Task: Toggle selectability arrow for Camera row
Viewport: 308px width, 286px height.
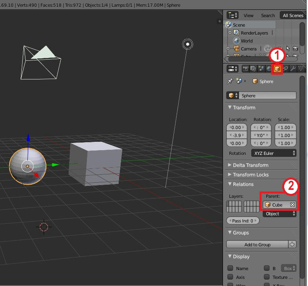Action: (x=288, y=48)
